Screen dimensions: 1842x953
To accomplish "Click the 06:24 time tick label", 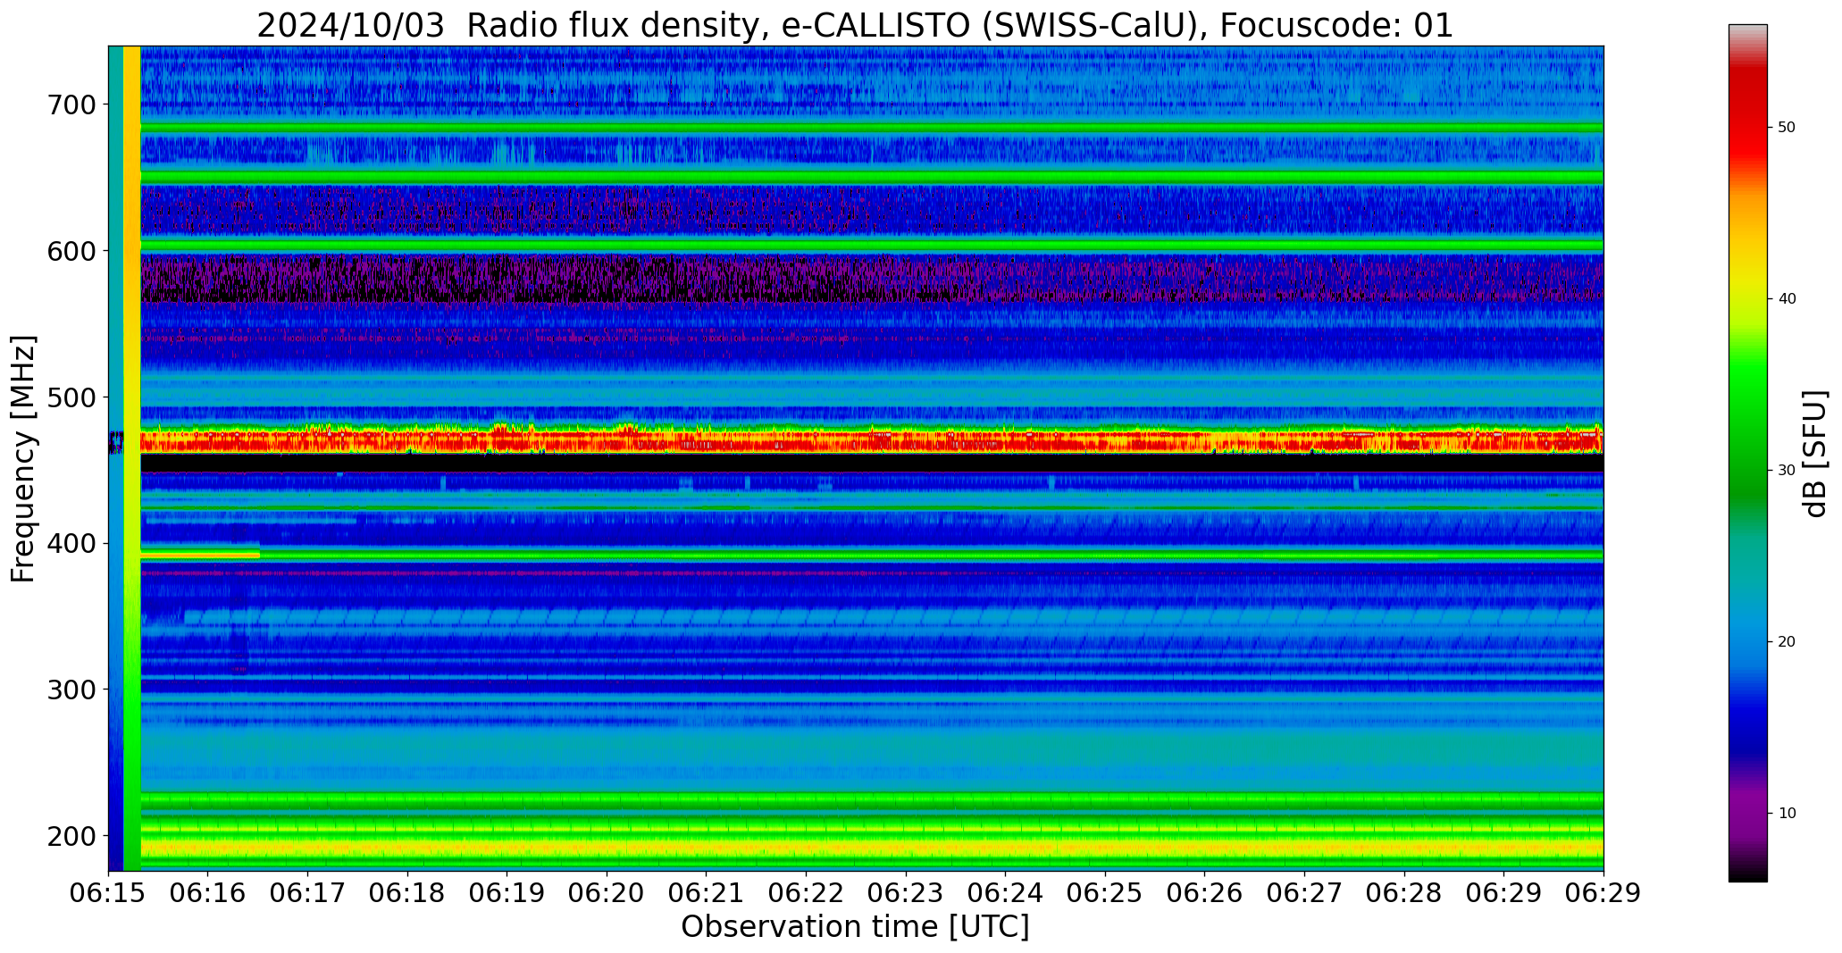I will pos(1006,893).
